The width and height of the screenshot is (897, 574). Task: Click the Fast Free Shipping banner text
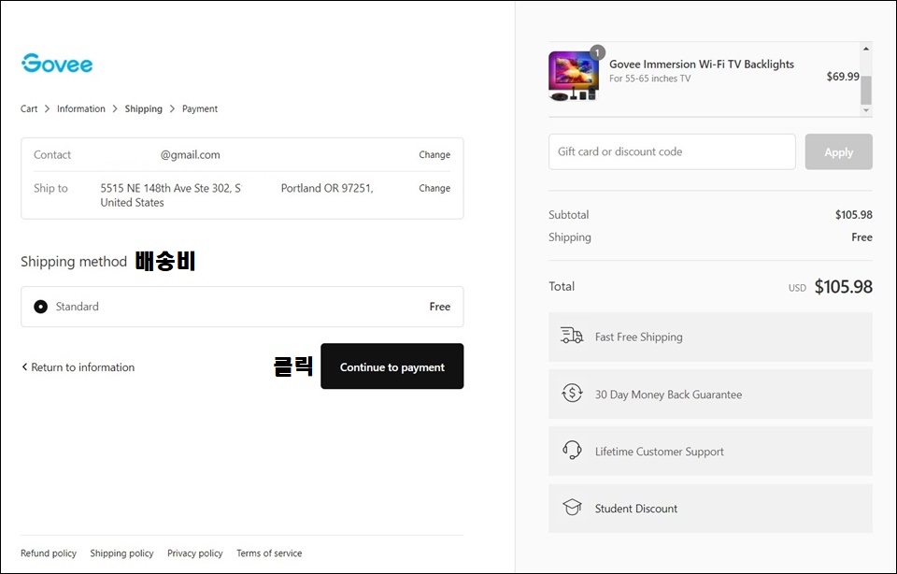click(x=639, y=337)
